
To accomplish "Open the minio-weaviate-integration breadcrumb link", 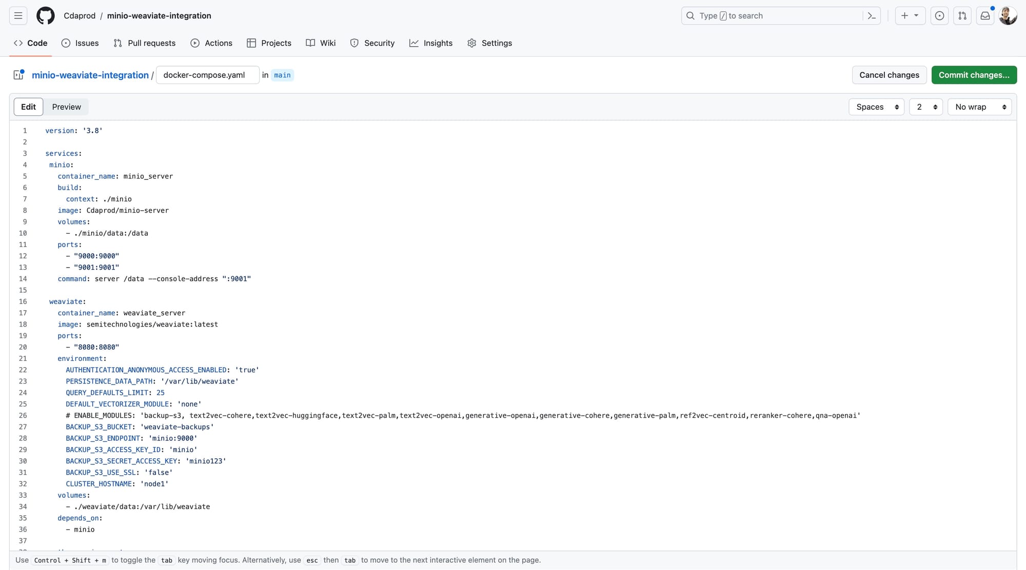I will (x=90, y=75).
